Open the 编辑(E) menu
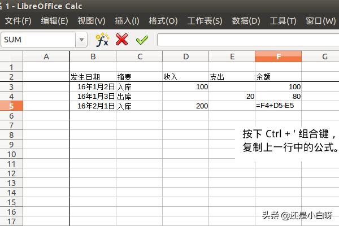The image size is (339, 226). coord(54,21)
